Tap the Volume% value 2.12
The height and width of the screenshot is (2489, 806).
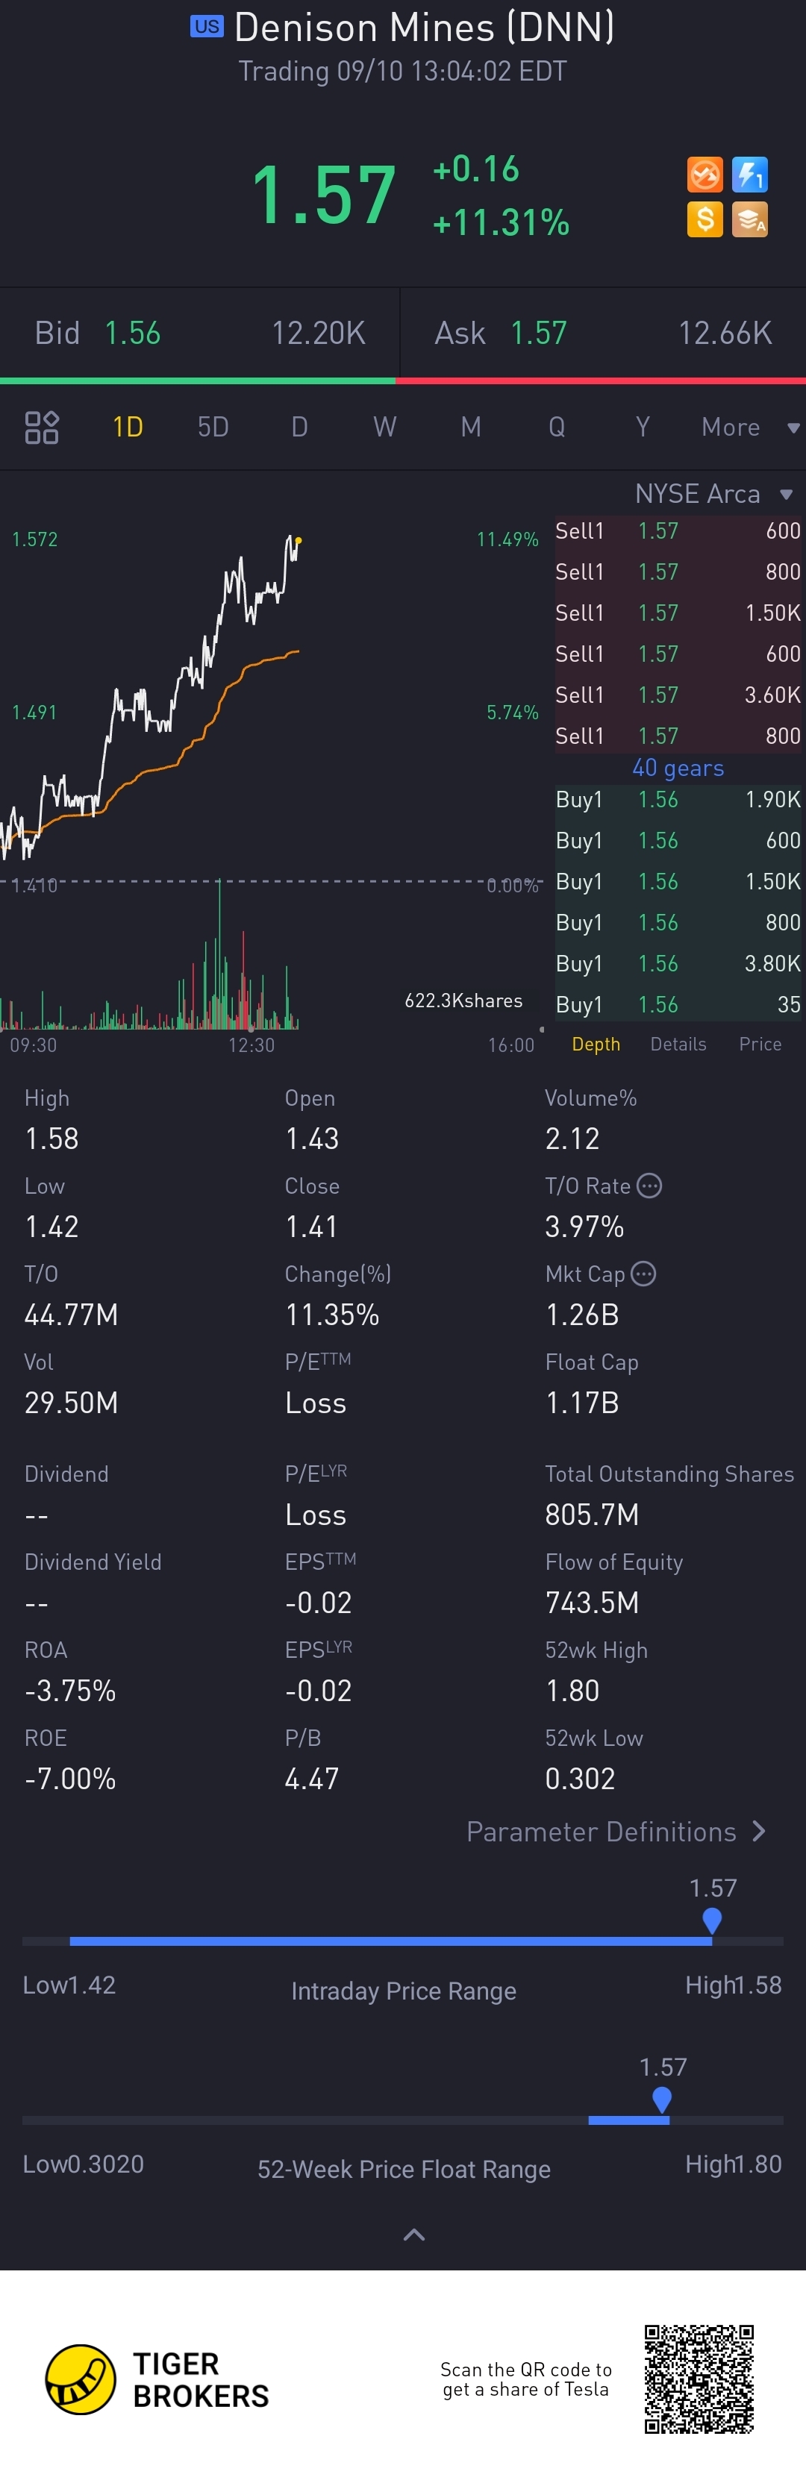572,1139
